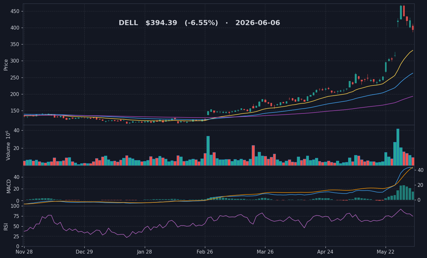Click the RSI peak point in late May
This screenshot has width=427, height=258.
(401, 209)
